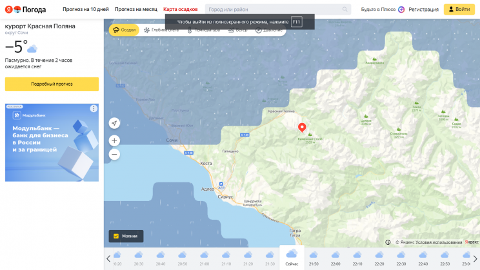Screen dimensions: 480x270
Task: Click the Войти login button
Action: (459, 10)
